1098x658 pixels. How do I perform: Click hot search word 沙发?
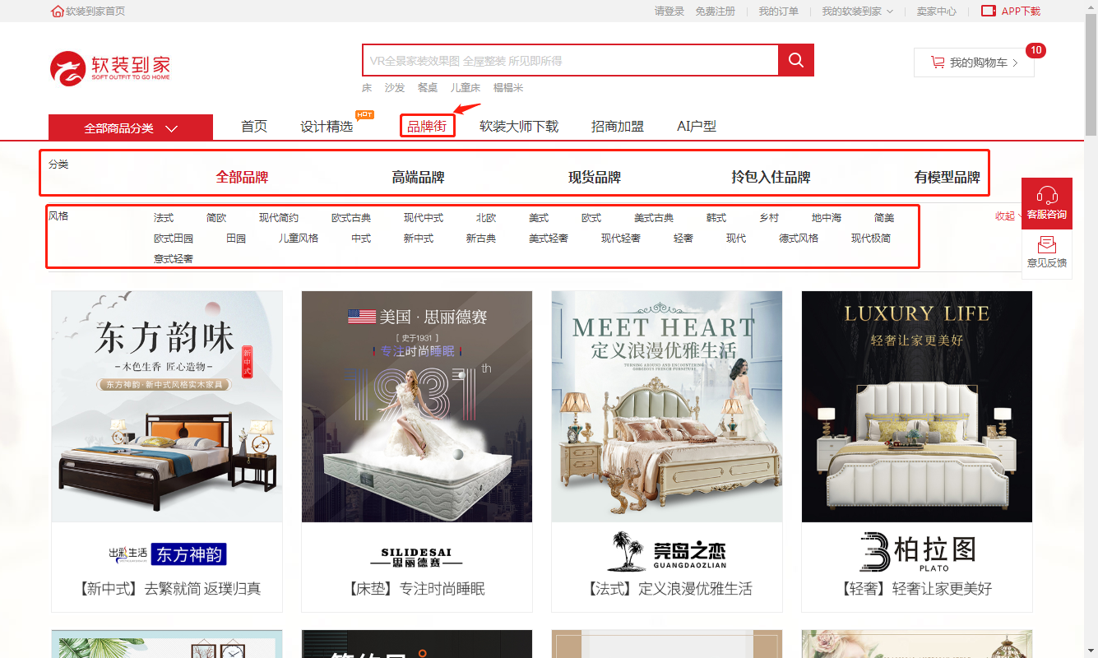tap(395, 87)
